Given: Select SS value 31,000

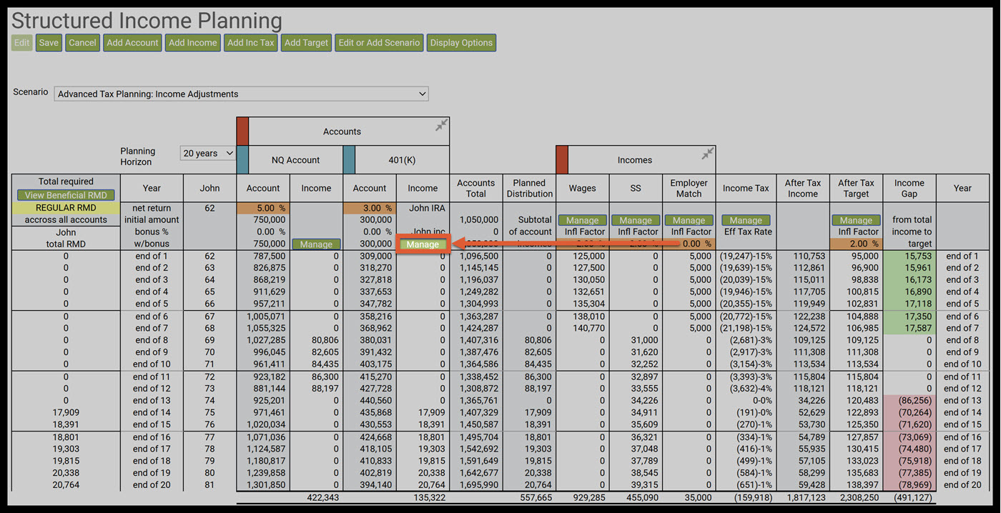Looking at the screenshot, I should [x=645, y=340].
